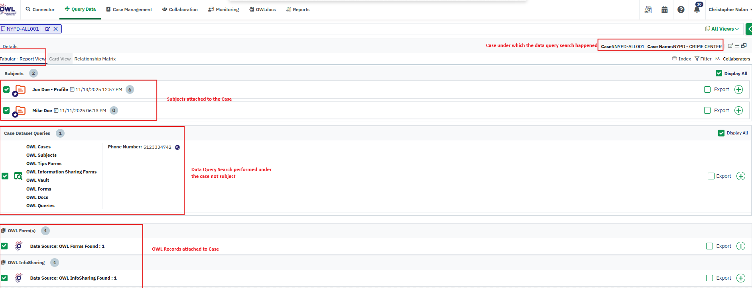Switch to Card View tab
The image size is (752, 288).
click(60, 59)
